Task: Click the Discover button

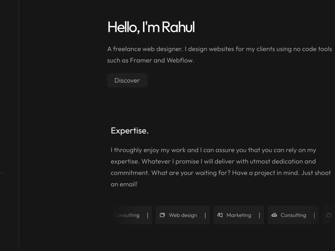Action: [x=127, y=80]
